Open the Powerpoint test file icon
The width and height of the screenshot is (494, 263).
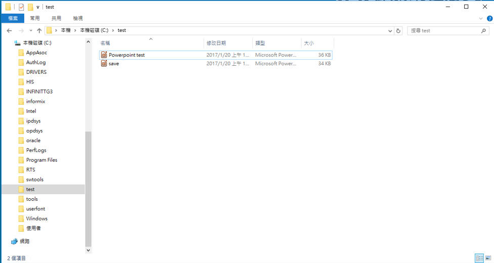(104, 55)
